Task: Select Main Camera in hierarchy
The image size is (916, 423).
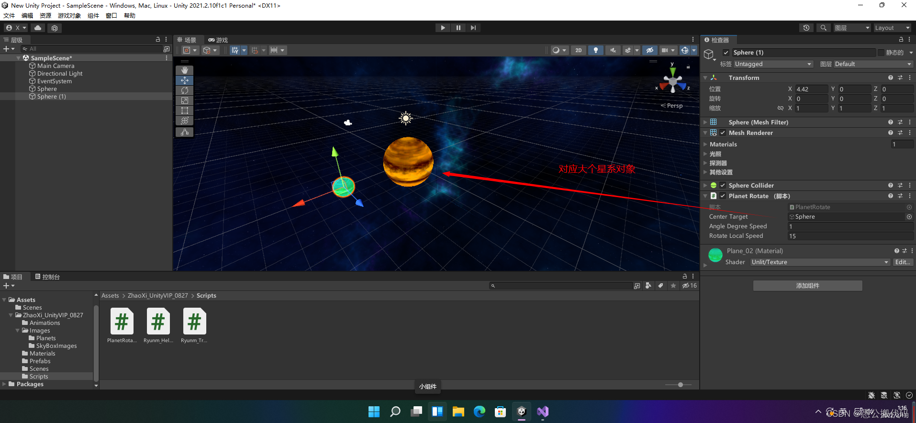Action: coord(56,66)
